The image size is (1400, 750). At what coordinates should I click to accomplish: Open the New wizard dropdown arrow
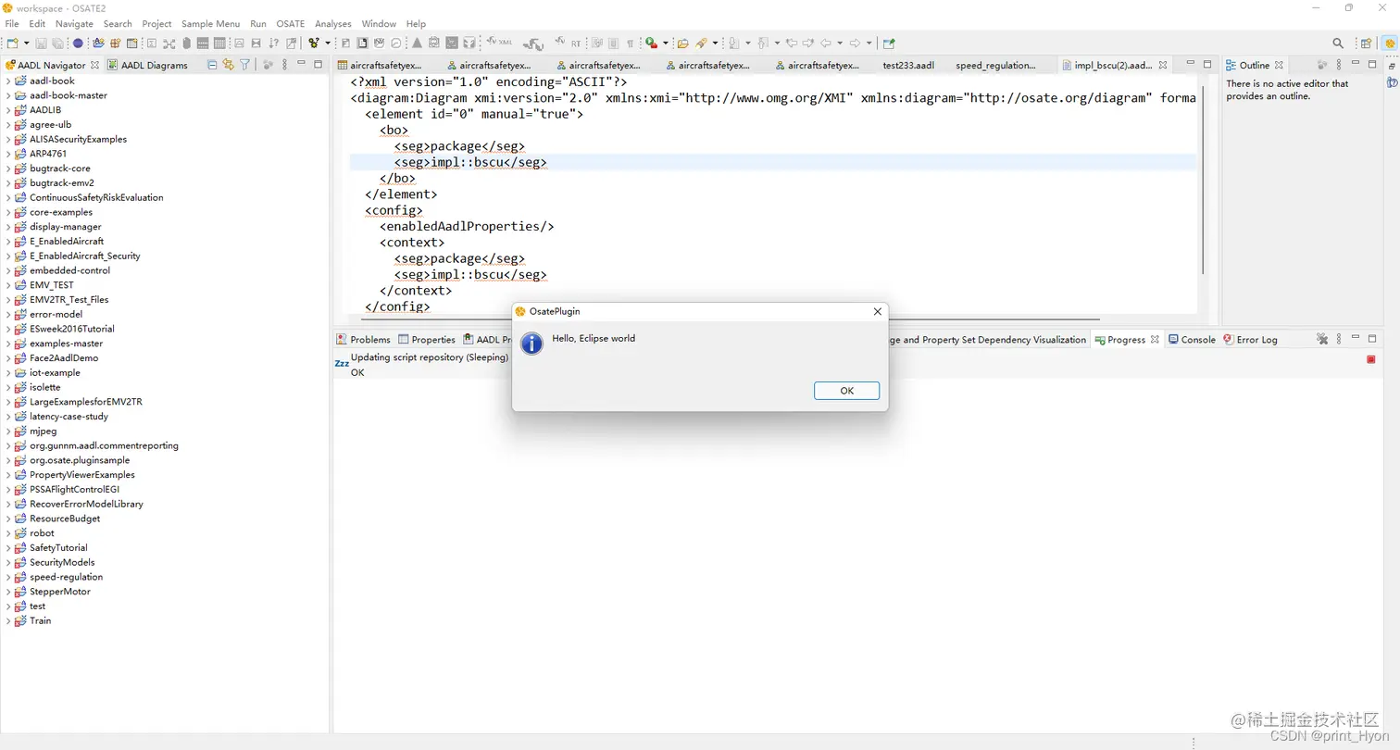point(26,43)
